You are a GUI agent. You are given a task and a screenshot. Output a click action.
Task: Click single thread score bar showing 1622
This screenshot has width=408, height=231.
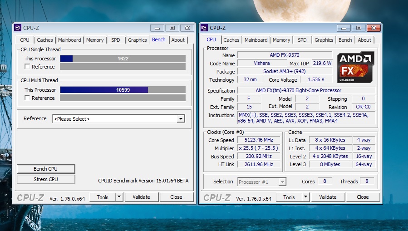click(123, 59)
